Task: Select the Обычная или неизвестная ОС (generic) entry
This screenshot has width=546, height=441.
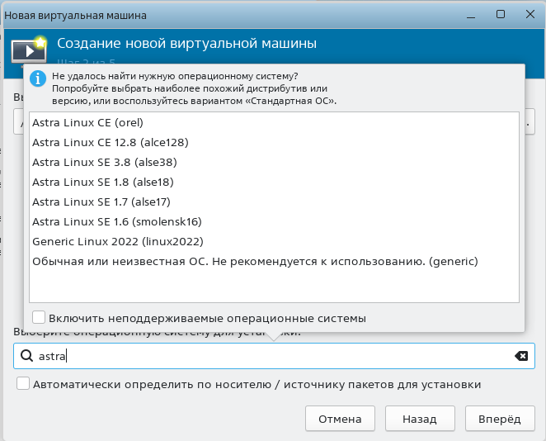Action: pos(255,261)
